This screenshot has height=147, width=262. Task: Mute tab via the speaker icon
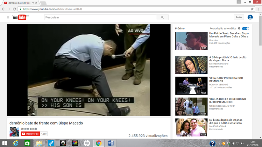click(33, 3)
